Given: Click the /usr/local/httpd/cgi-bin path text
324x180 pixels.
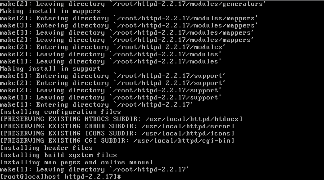Looking at the screenshot, I should 183,141.
